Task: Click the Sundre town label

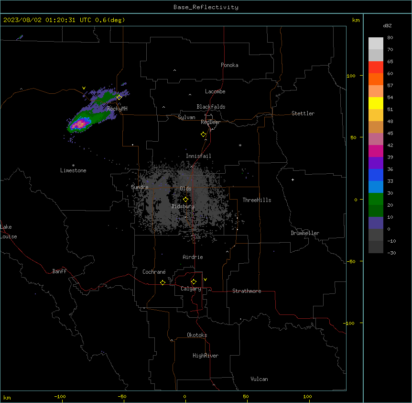Action: pyautogui.click(x=140, y=187)
